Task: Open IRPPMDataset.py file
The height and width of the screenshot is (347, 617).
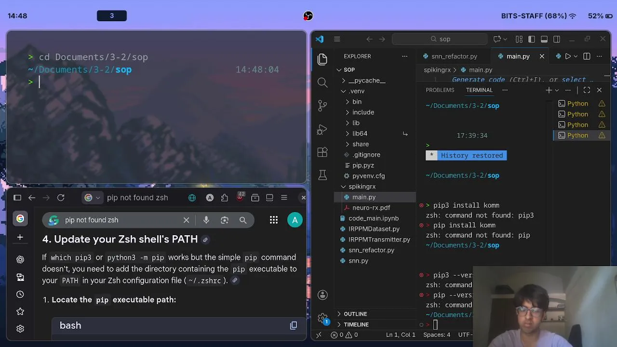Action: pos(374,229)
